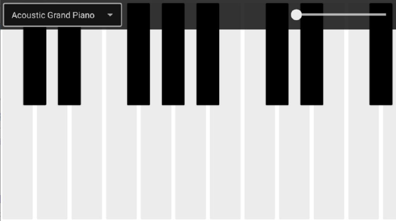Play the lowest C white key
This screenshot has height=221, width=396.
[x=17, y=162]
